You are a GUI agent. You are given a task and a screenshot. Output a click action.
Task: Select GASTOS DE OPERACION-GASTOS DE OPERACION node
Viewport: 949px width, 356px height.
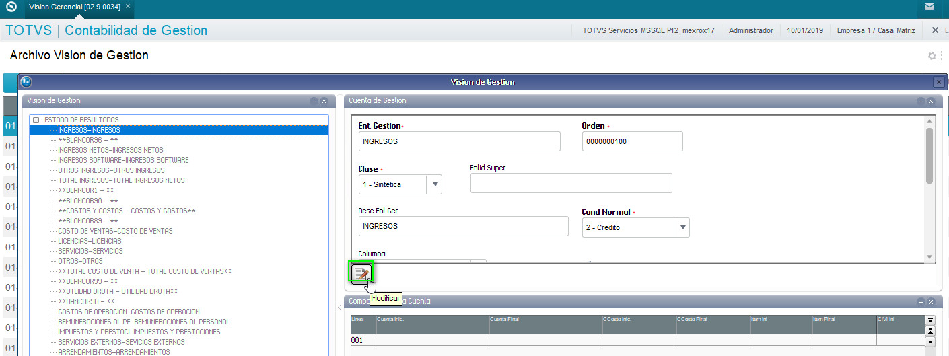point(129,312)
